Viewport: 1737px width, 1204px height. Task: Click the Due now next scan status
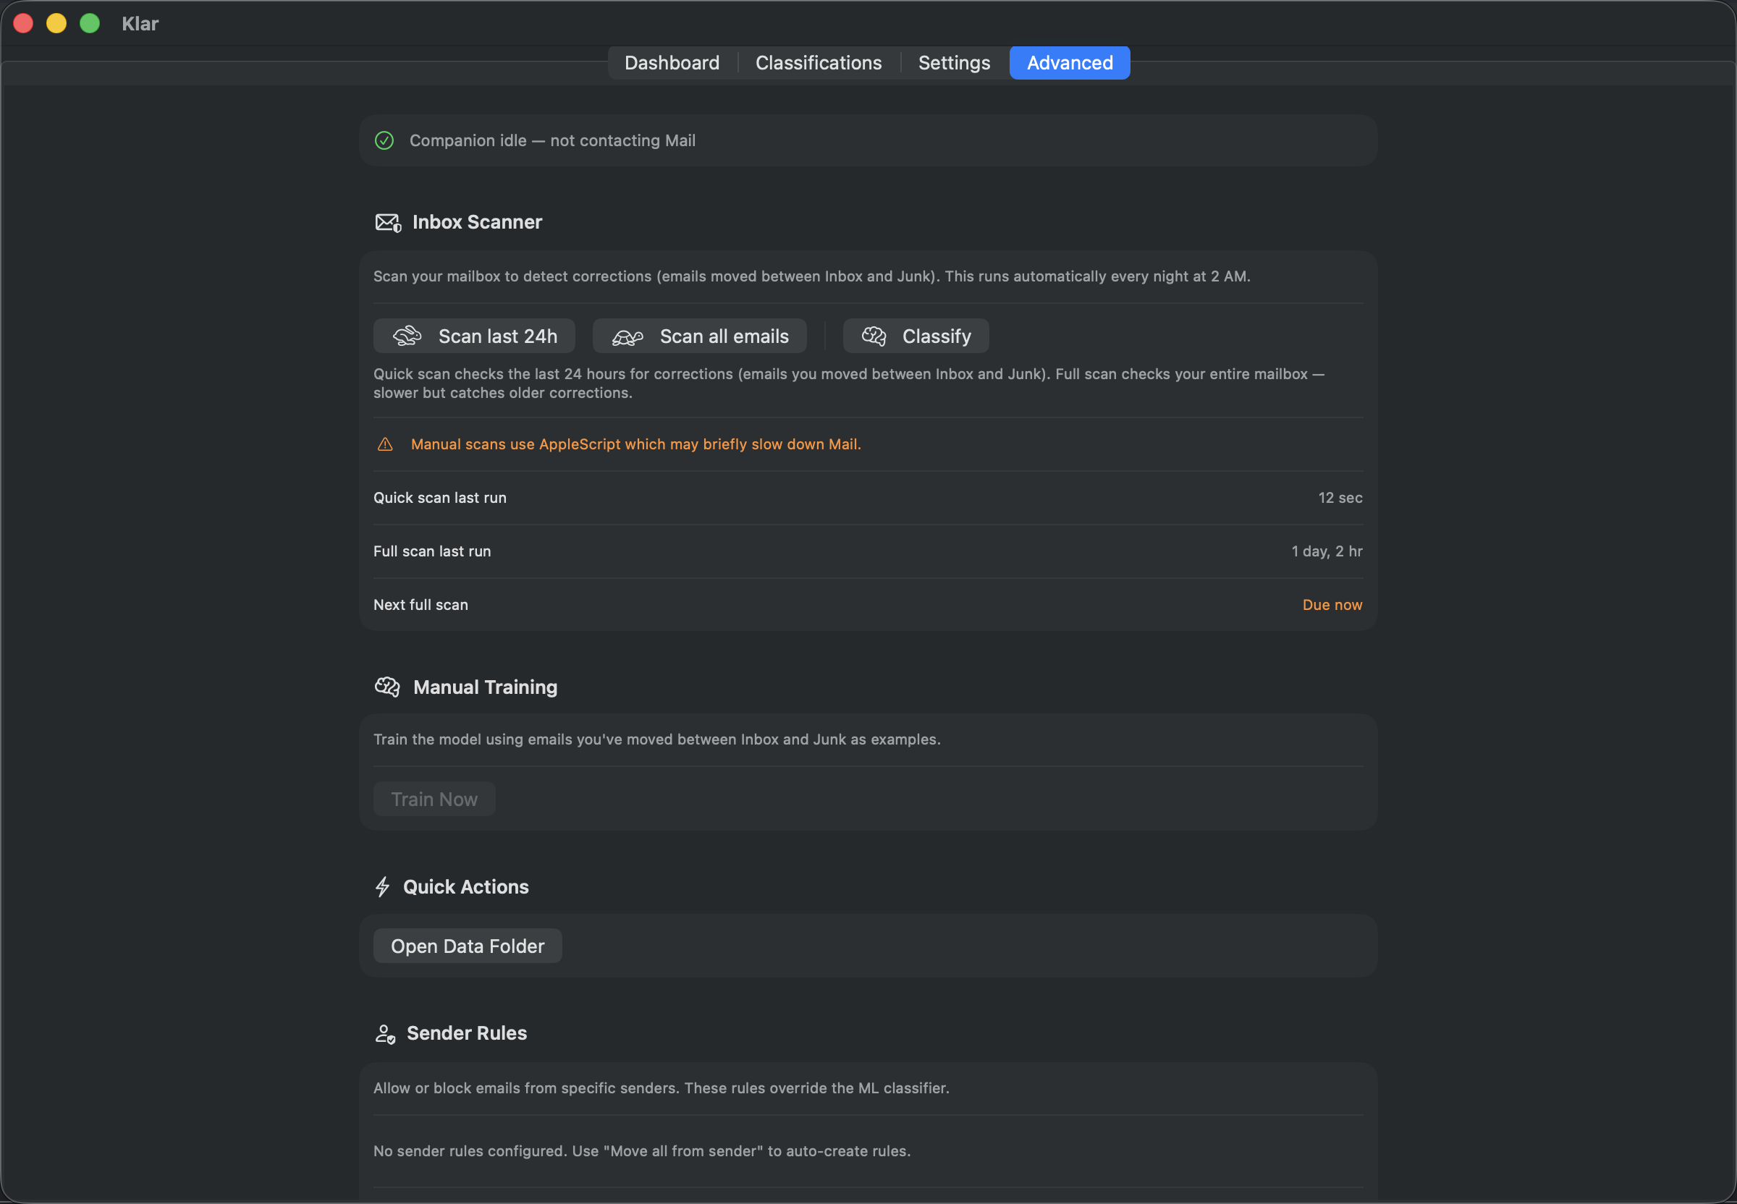click(x=1332, y=605)
